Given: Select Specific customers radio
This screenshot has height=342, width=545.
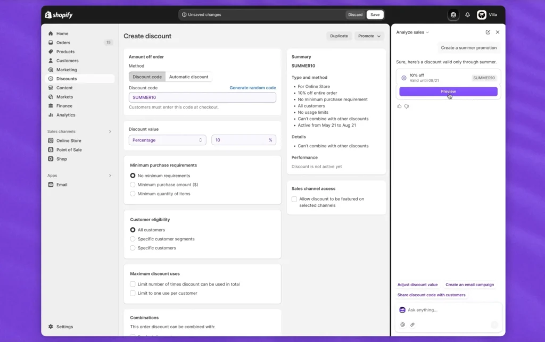Looking at the screenshot, I should (133, 248).
